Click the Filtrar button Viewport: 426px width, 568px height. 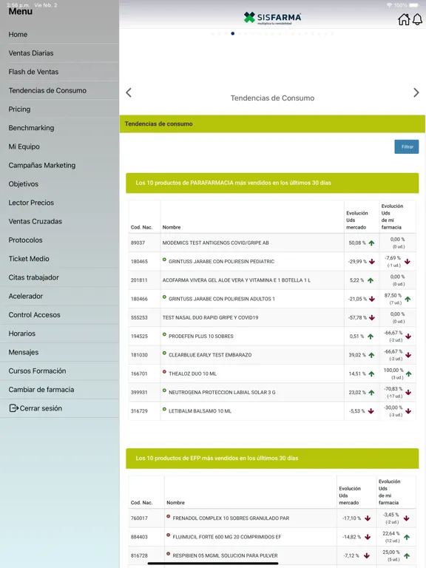tap(407, 146)
